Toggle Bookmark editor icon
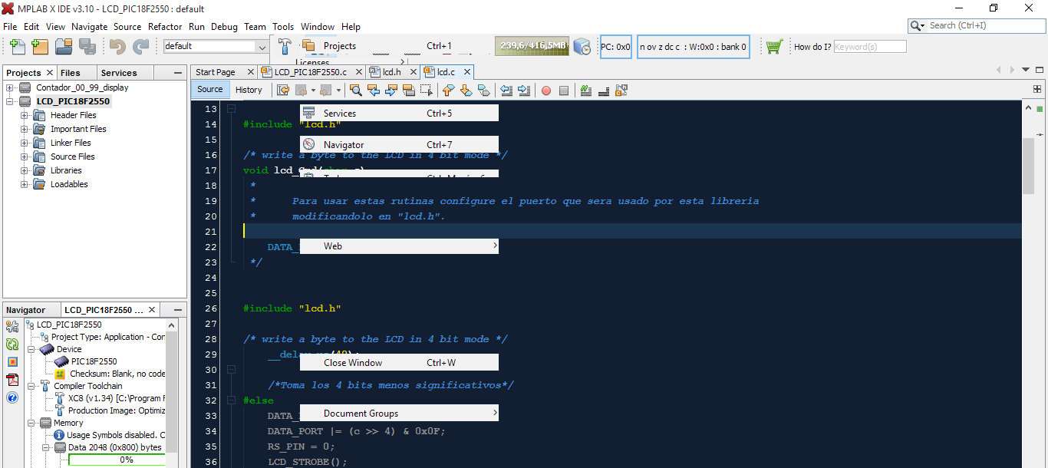This screenshot has width=1048, height=468. [x=484, y=90]
